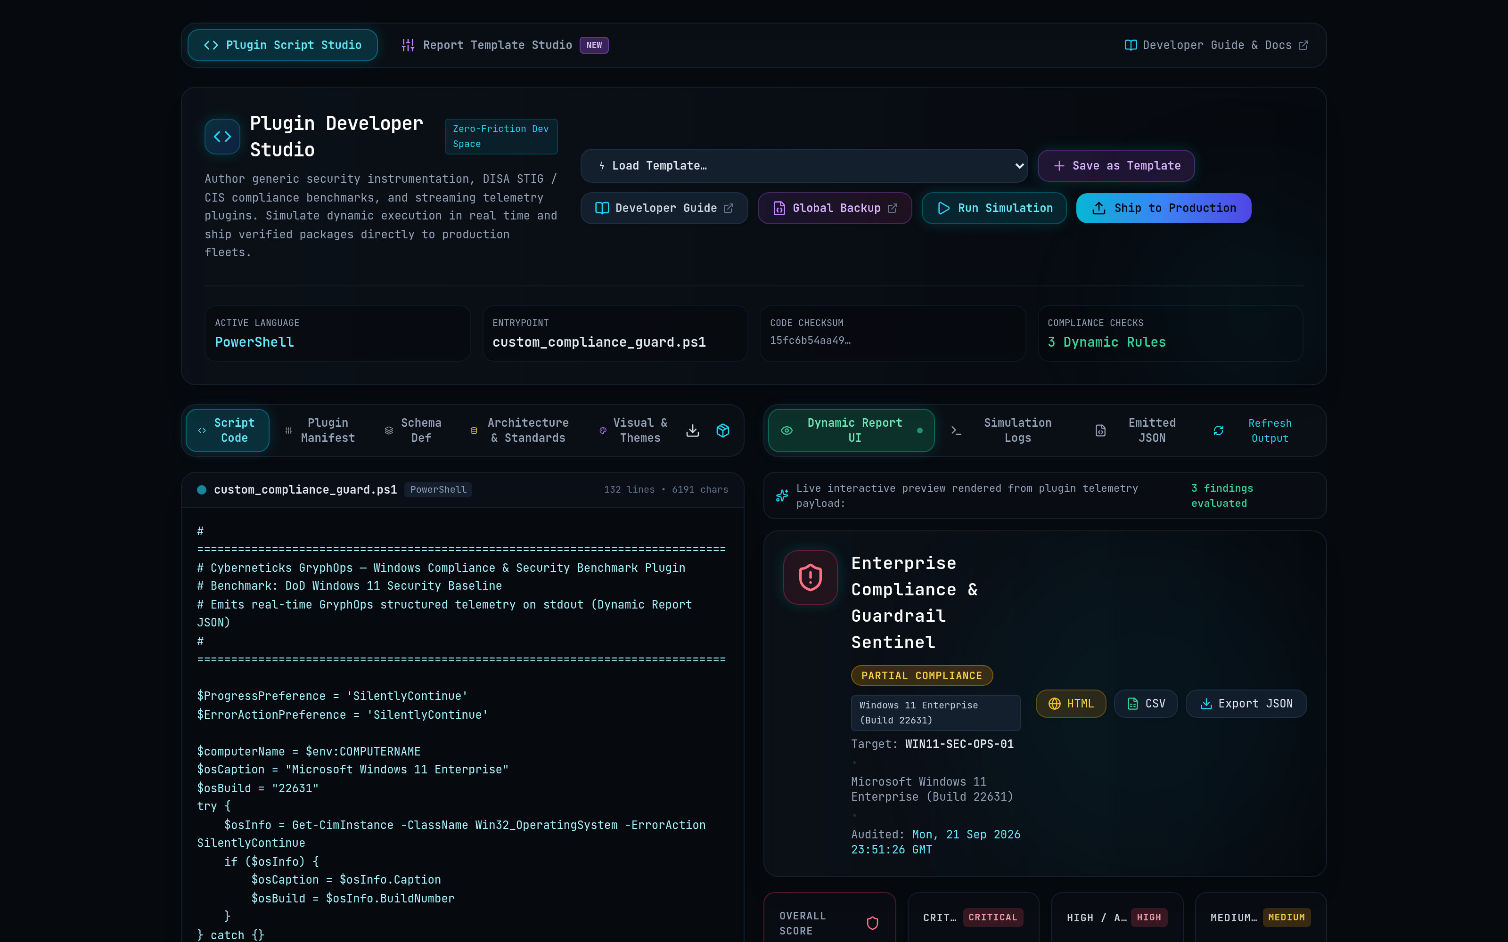Click inside the script code editor
Image resolution: width=1508 pixels, height=942 pixels.
[x=462, y=724]
